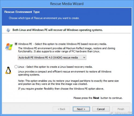Click the watermark logo in bottom-right corner
134x116 pixels.
121,113
